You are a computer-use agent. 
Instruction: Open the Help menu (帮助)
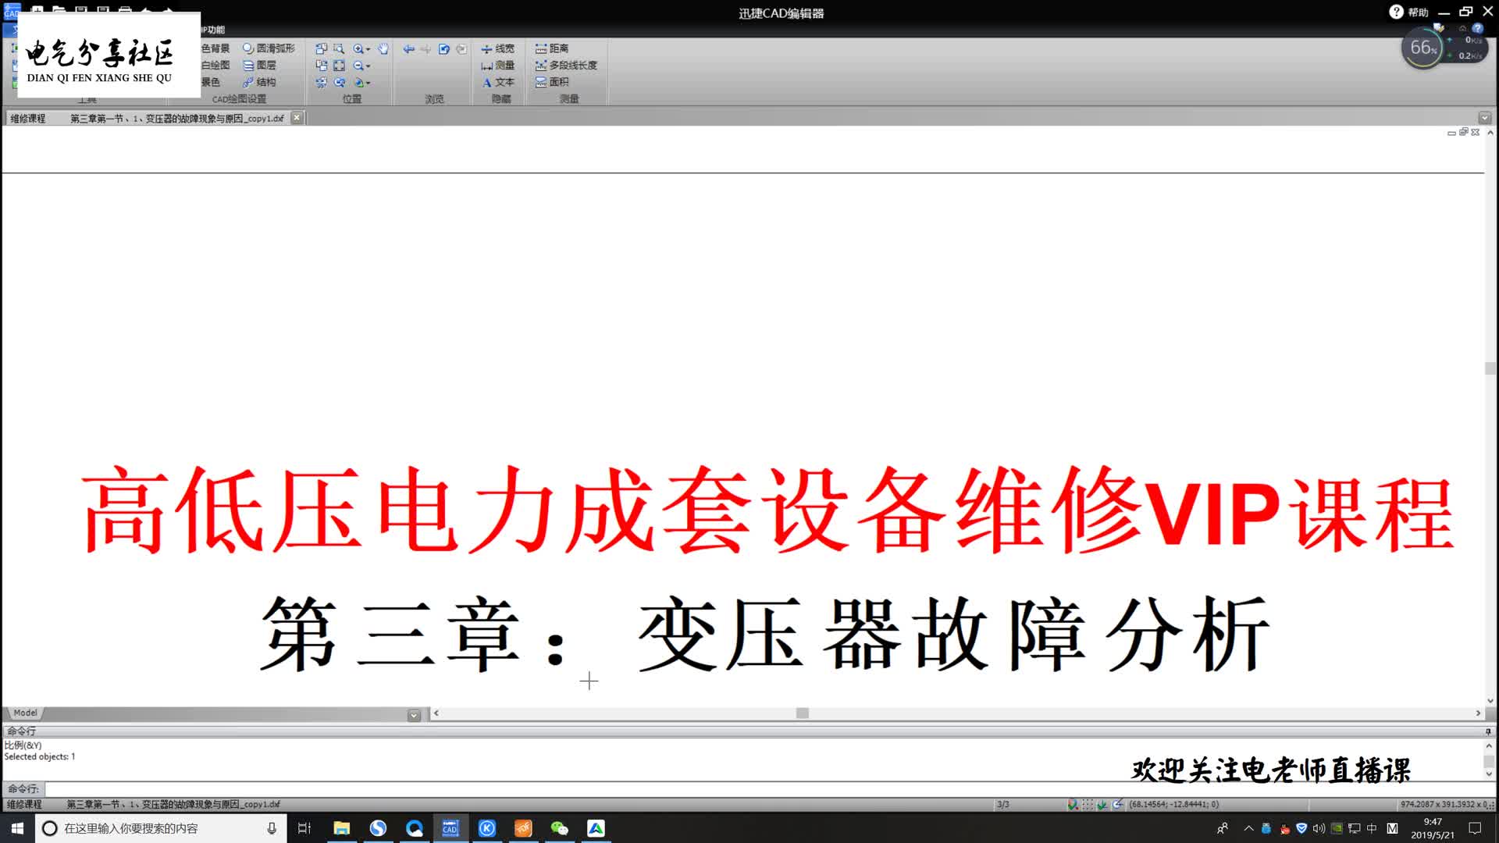[1408, 12]
